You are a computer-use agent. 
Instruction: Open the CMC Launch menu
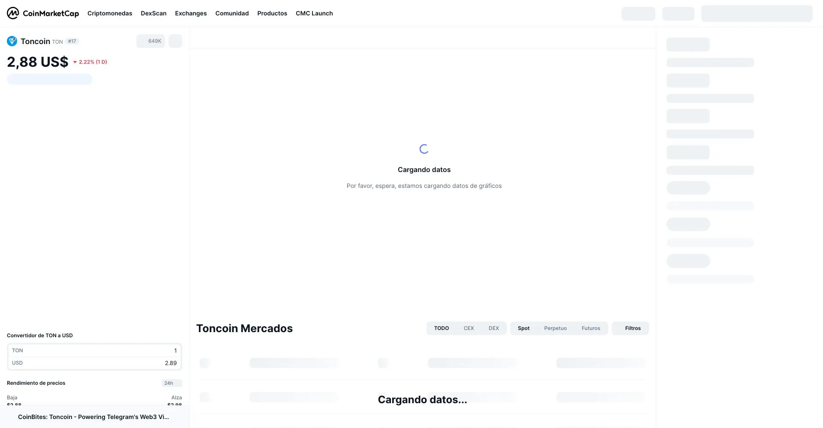pyautogui.click(x=314, y=13)
